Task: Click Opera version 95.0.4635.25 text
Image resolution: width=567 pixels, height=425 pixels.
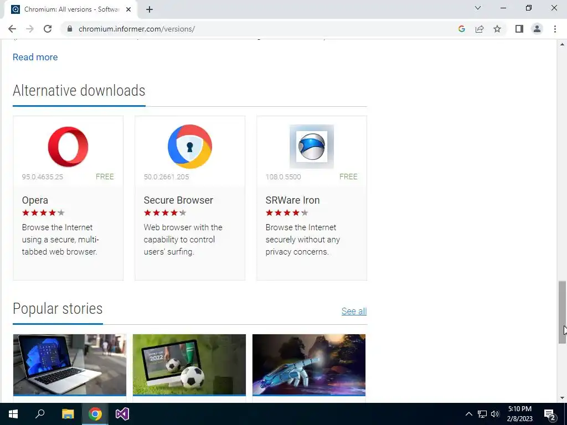Action: (x=42, y=177)
